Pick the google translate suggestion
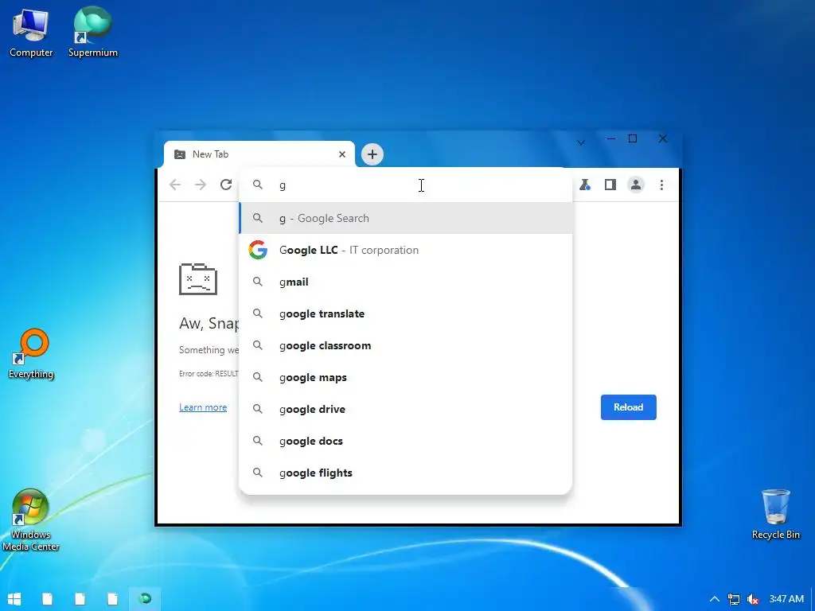815x611 pixels. coord(405,313)
